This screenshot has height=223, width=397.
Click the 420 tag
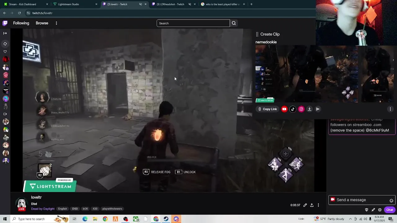pos(95,209)
